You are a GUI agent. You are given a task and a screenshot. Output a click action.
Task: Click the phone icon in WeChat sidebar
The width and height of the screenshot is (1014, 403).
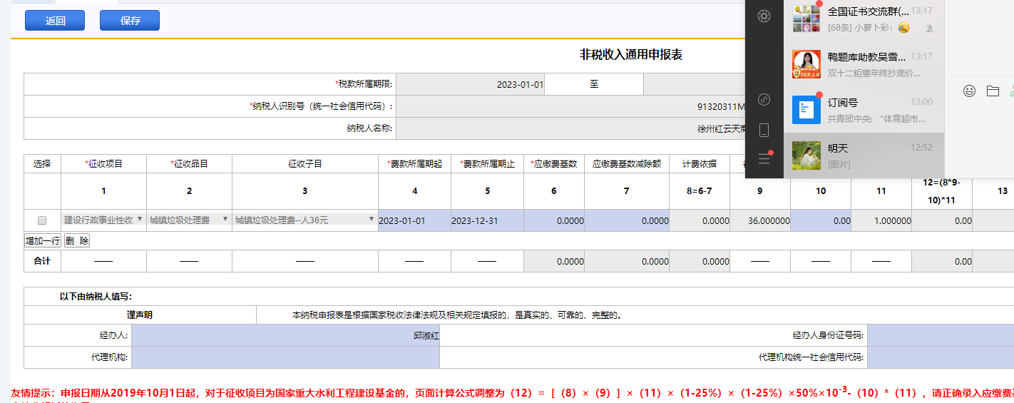click(x=764, y=130)
